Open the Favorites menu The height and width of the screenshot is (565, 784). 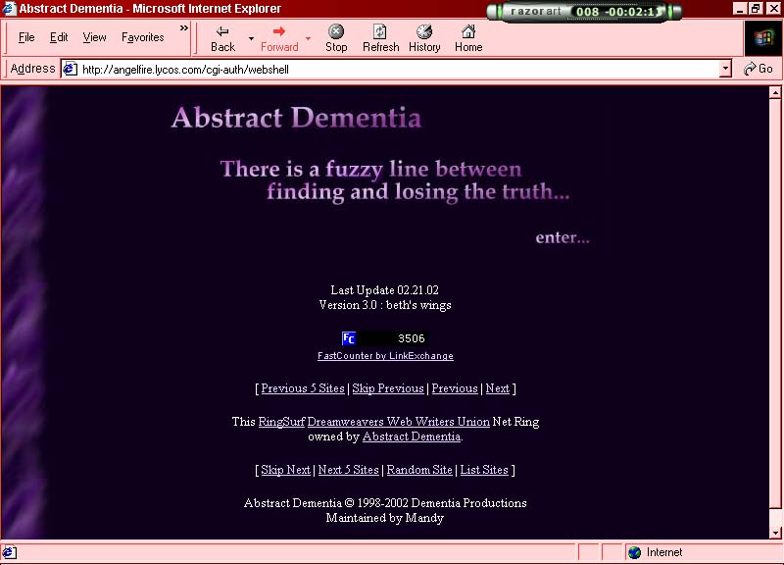[x=141, y=37]
